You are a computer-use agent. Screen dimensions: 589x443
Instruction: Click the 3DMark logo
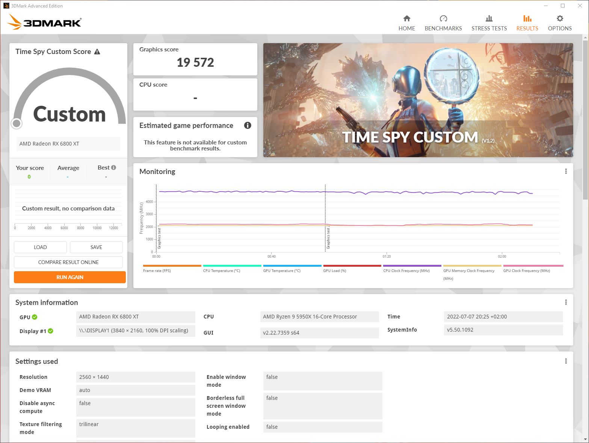44,22
